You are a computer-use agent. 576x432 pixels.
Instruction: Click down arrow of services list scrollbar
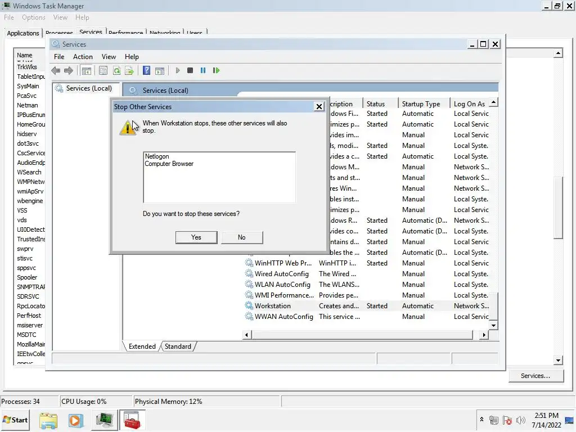click(494, 326)
